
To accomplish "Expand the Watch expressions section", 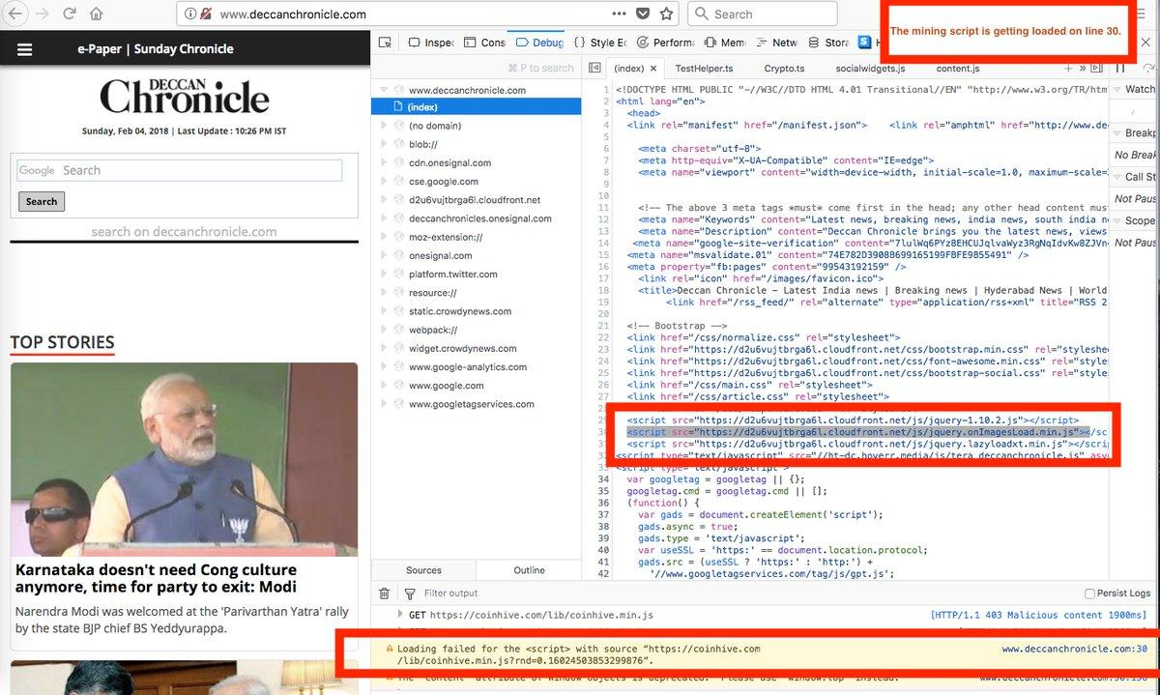I will click(1135, 89).
